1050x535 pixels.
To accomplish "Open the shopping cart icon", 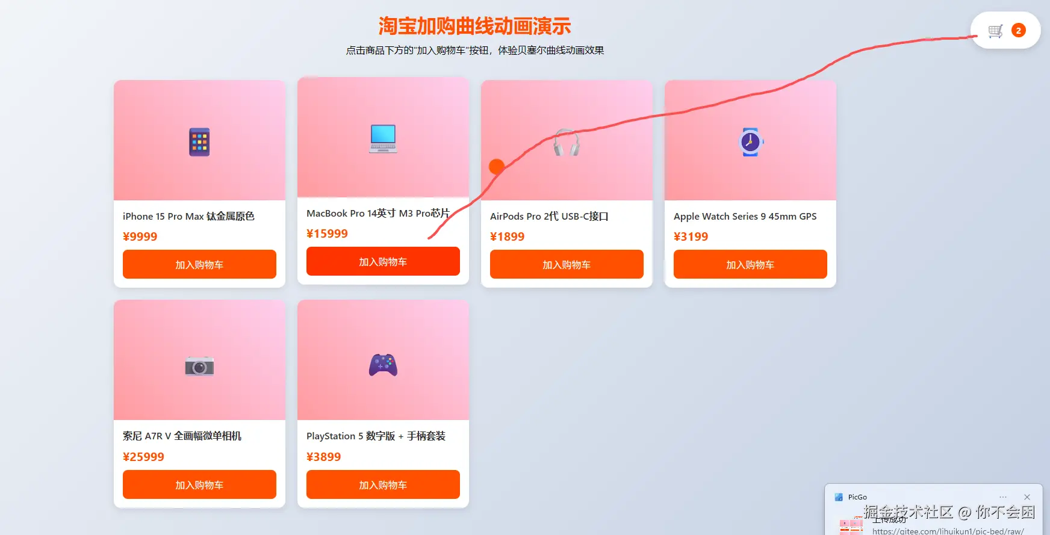I will click(996, 31).
